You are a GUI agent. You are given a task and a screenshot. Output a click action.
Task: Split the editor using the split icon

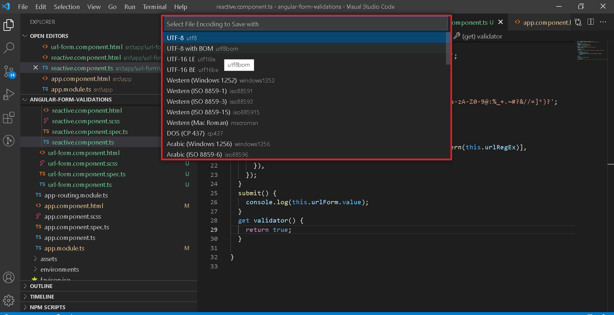pyautogui.click(x=591, y=22)
